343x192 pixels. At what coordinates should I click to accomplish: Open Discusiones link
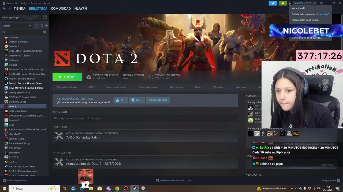point(177,87)
